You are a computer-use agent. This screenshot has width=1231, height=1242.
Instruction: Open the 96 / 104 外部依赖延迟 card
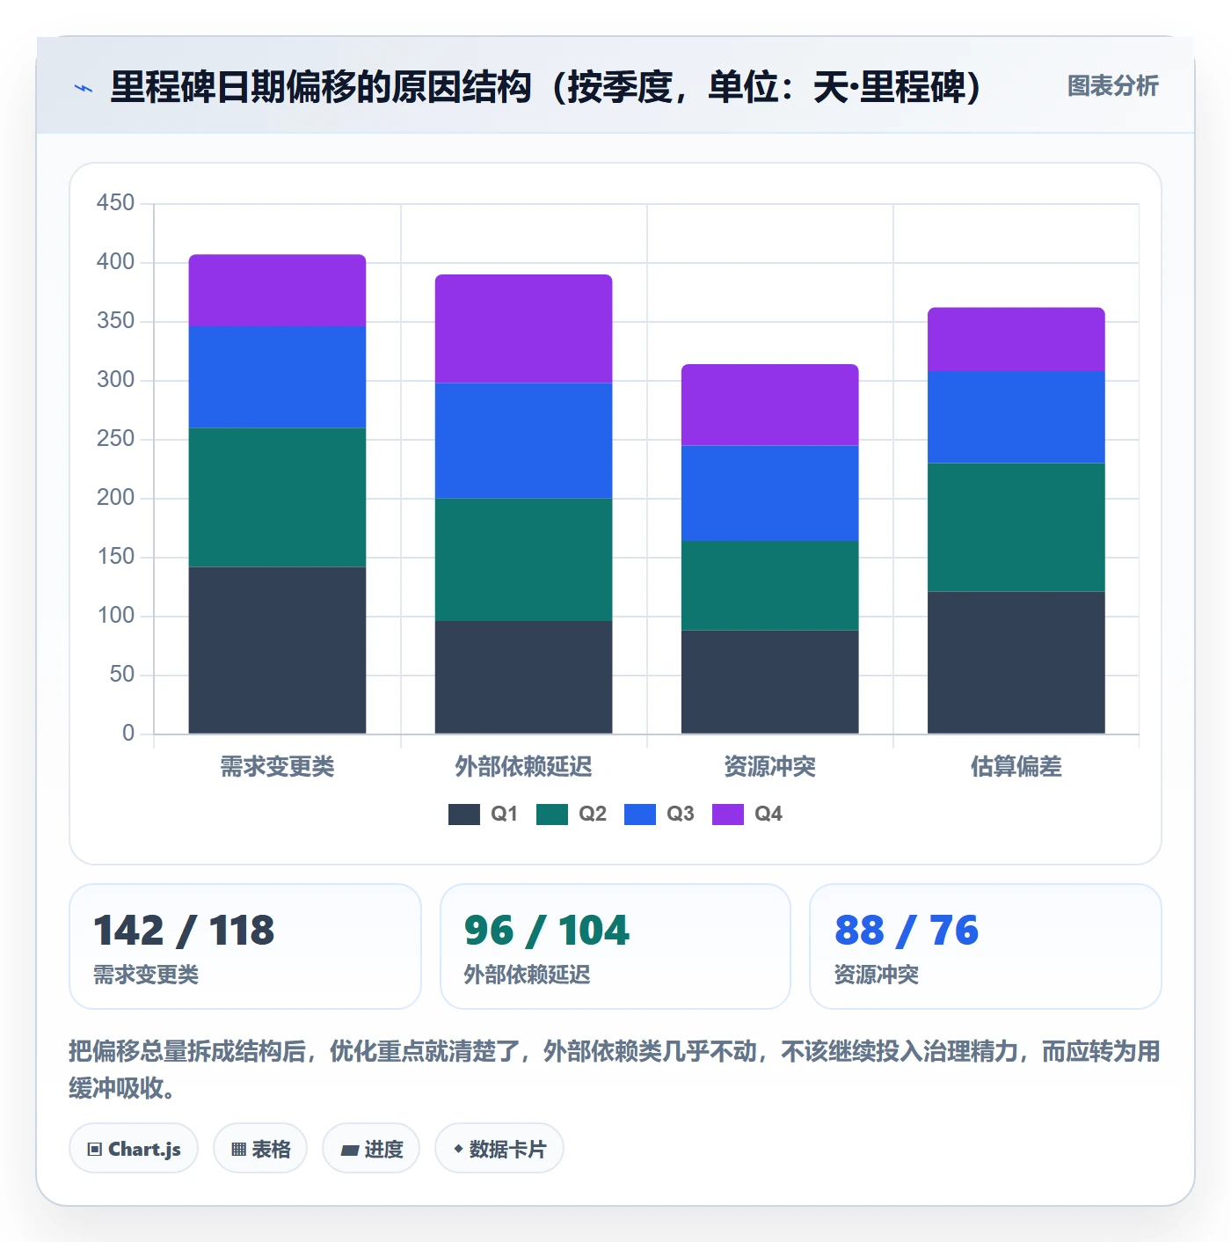coord(615,946)
